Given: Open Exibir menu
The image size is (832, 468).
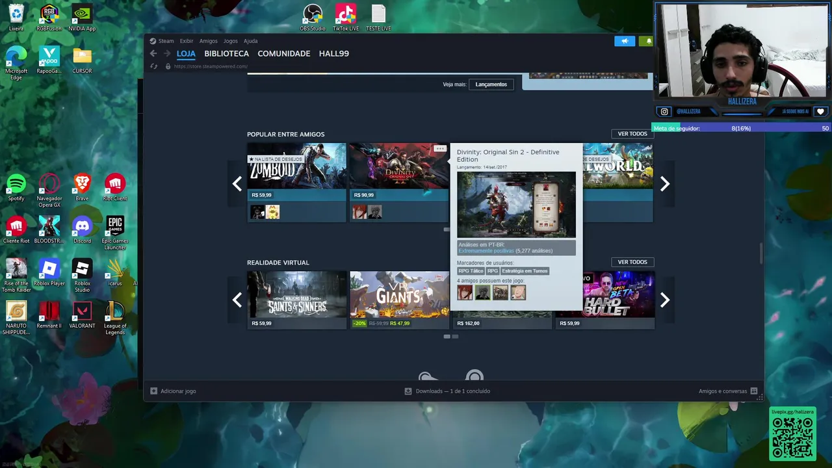Looking at the screenshot, I should tap(187, 41).
